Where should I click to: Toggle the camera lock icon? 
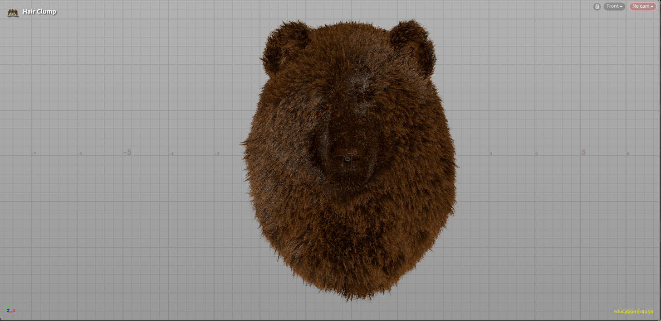[597, 6]
